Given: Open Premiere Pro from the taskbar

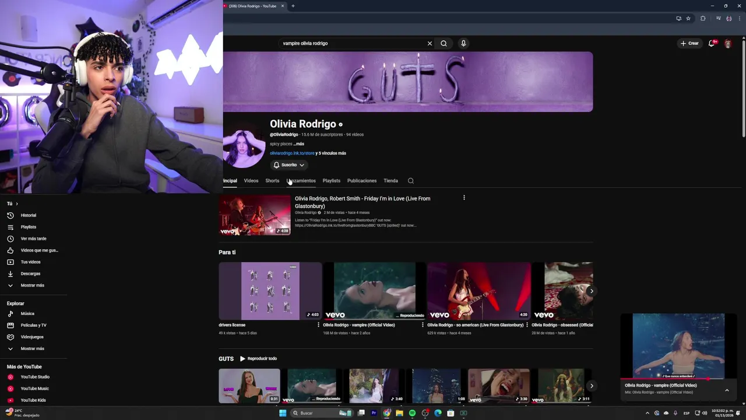Looking at the screenshot, I should pyautogui.click(x=374, y=413).
